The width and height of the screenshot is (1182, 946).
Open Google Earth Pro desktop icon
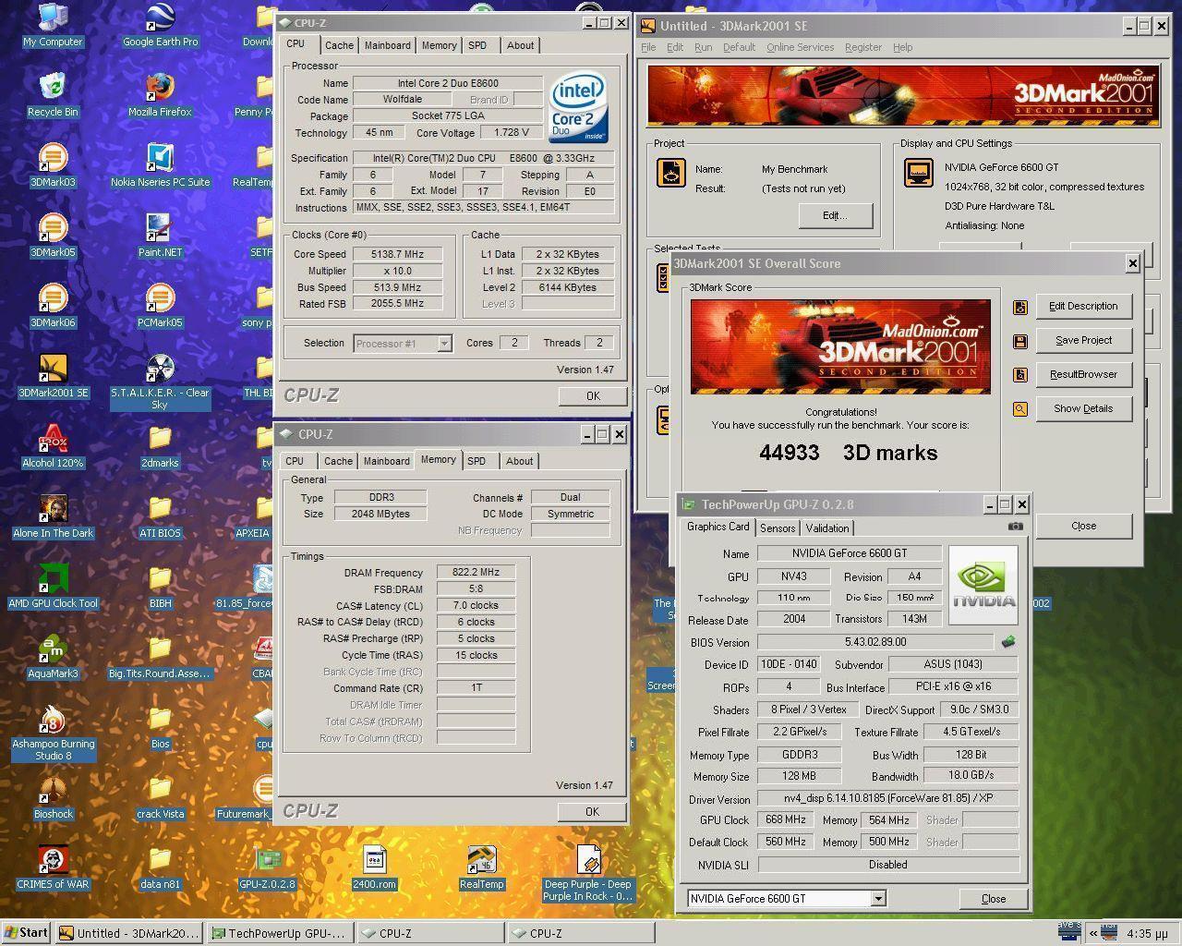point(160,25)
